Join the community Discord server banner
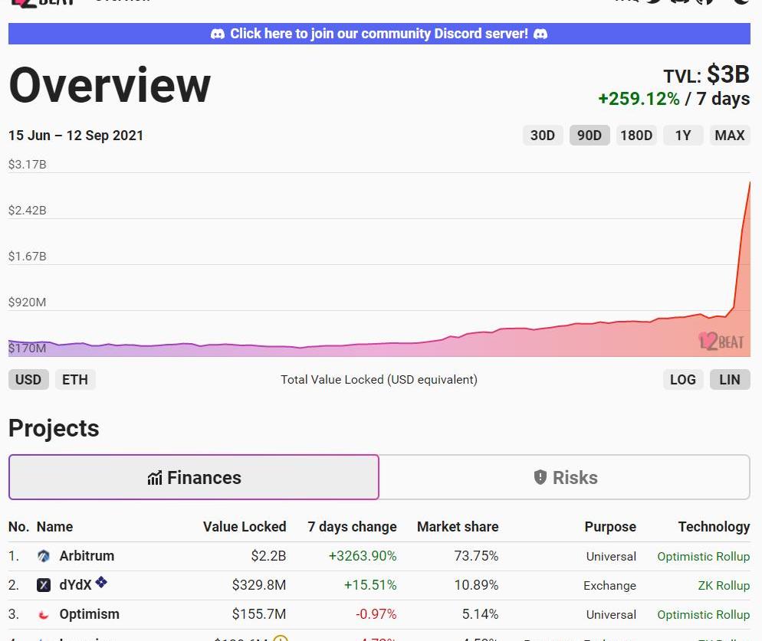This screenshot has height=641, width=762. pos(379,34)
